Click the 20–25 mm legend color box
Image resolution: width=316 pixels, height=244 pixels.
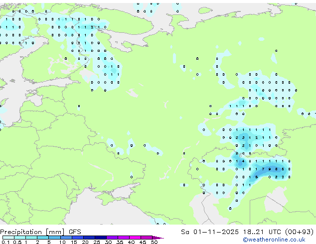(89, 238)
